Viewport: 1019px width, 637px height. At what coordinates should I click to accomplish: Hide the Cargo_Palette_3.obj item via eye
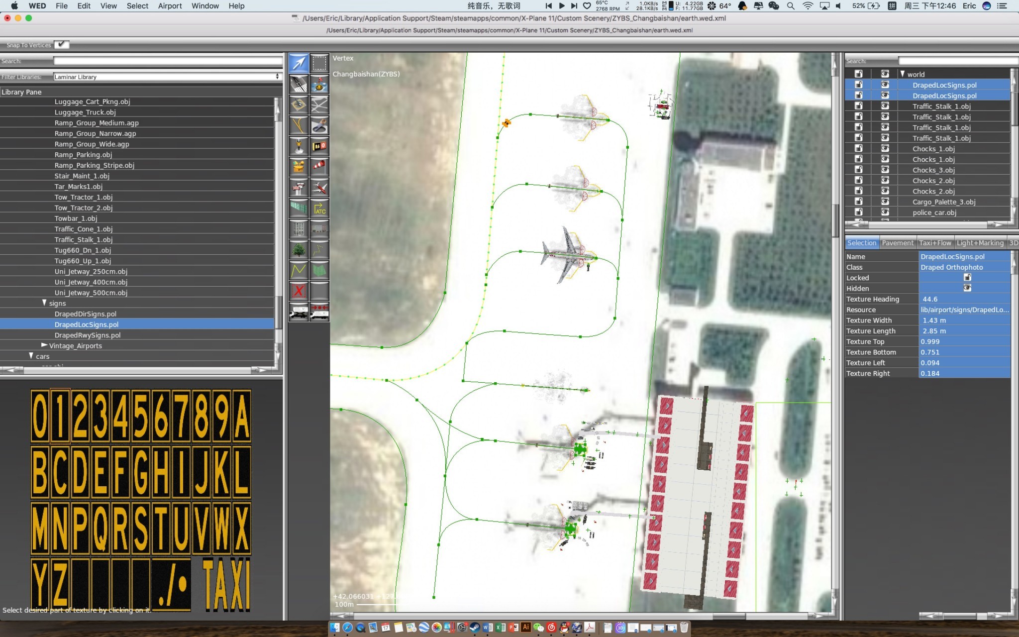point(885,202)
